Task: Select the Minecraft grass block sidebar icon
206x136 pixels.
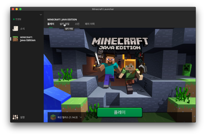Action: click(x=15, y=39)
